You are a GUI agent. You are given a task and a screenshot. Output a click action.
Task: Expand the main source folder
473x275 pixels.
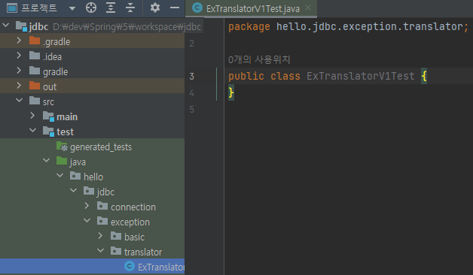(x=32, y=116)
